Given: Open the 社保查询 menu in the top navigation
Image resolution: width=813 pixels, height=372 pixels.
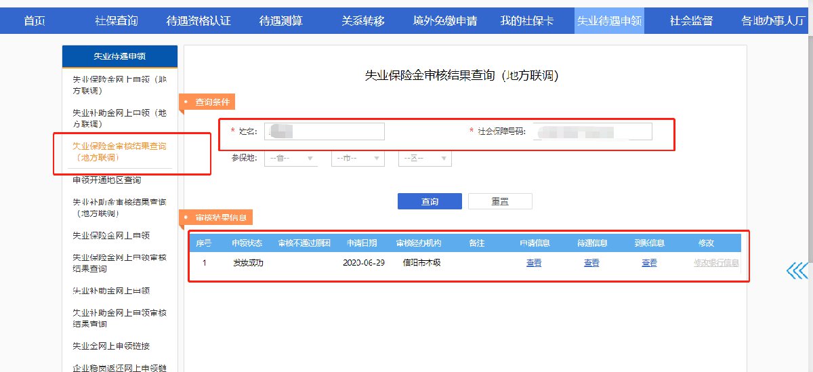Looking at the screenshot, I should coord(116,20).
